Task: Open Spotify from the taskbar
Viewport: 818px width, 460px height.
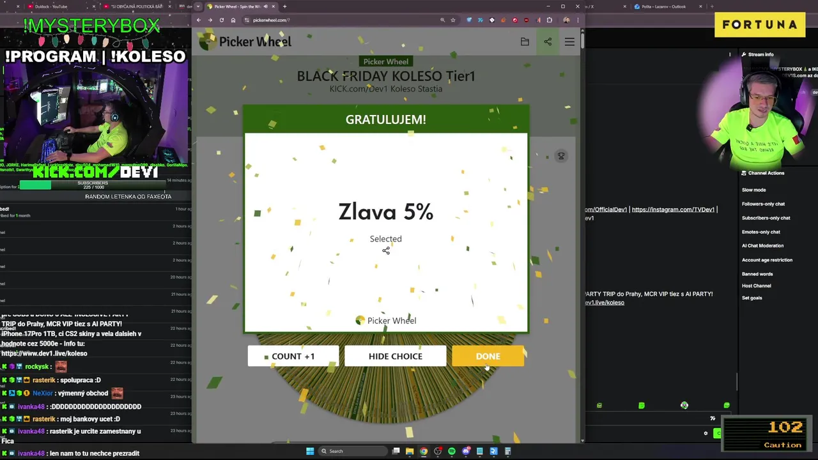Action: click(452, 451)
